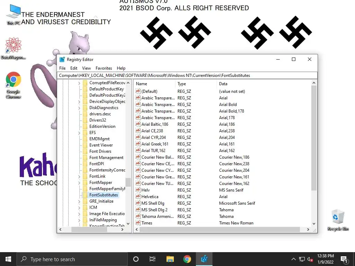
Task: Select the Drivers32 key
Action: pos(97,120)
